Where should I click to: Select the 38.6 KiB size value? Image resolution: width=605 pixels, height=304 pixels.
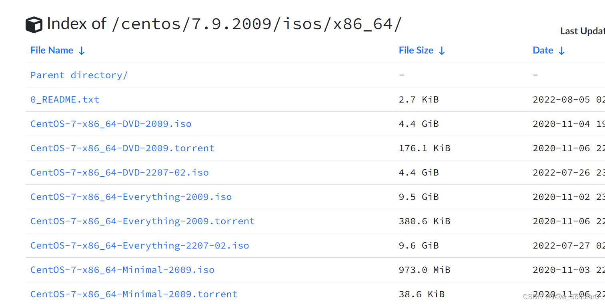click(x=422, y=294)
